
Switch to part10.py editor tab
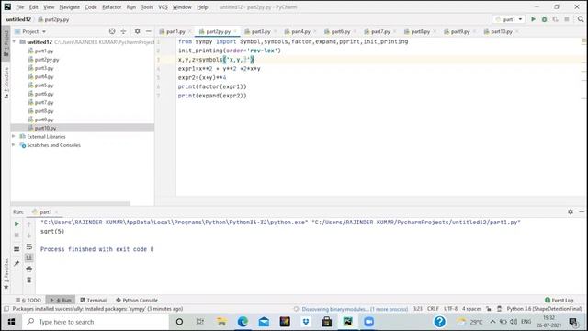(502, 31)
